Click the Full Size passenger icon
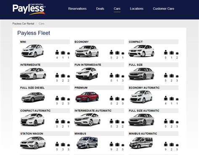 click(166, 75)
